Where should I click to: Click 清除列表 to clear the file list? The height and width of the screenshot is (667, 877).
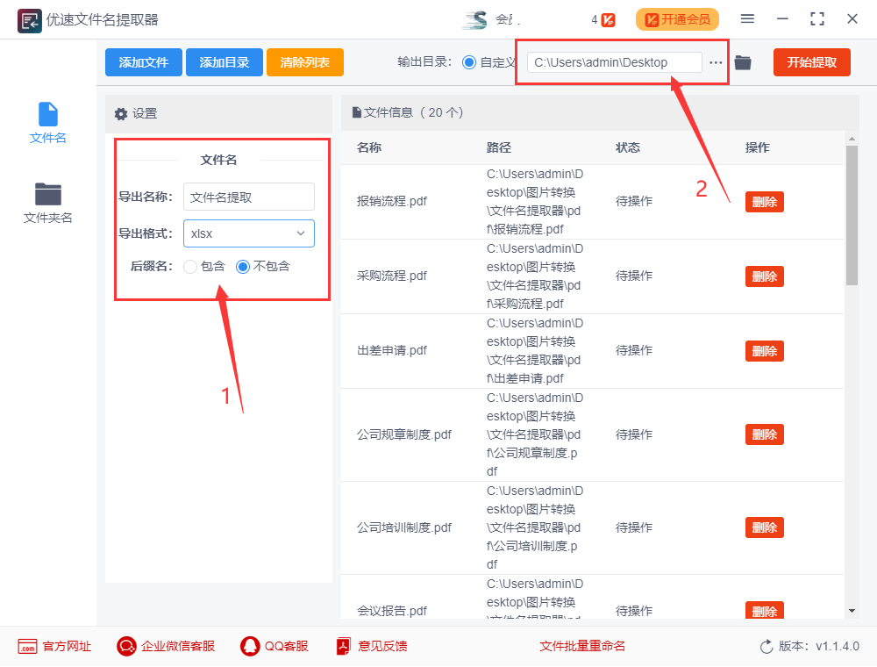[304, 62]
